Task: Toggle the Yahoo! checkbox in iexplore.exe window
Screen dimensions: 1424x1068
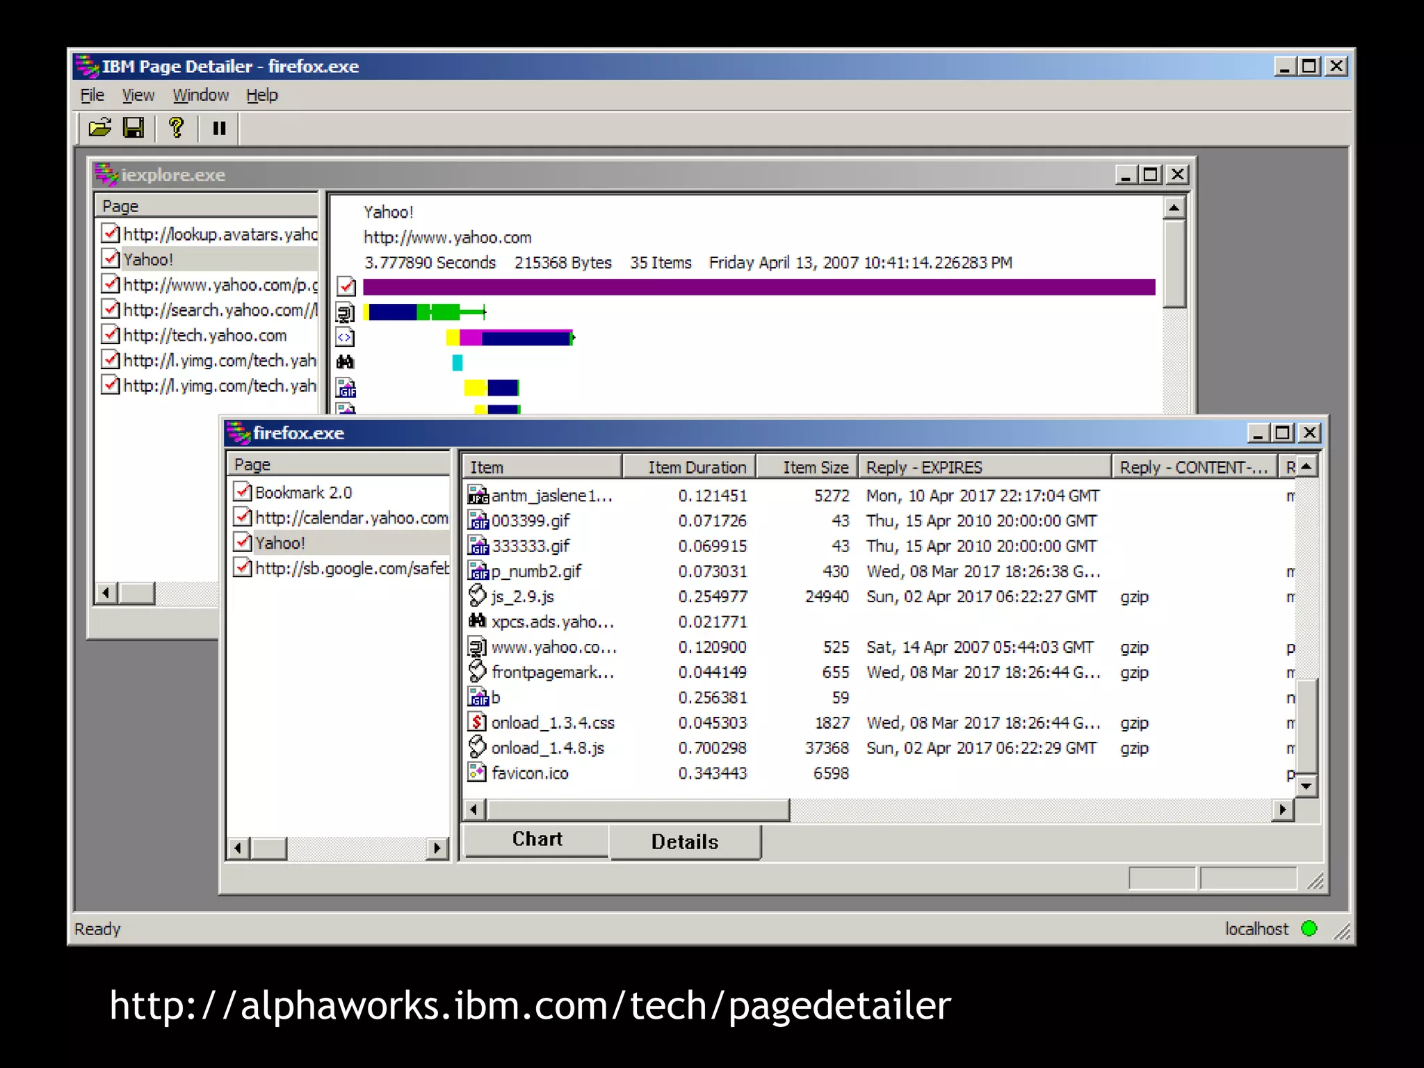Action: click(111, 259)
